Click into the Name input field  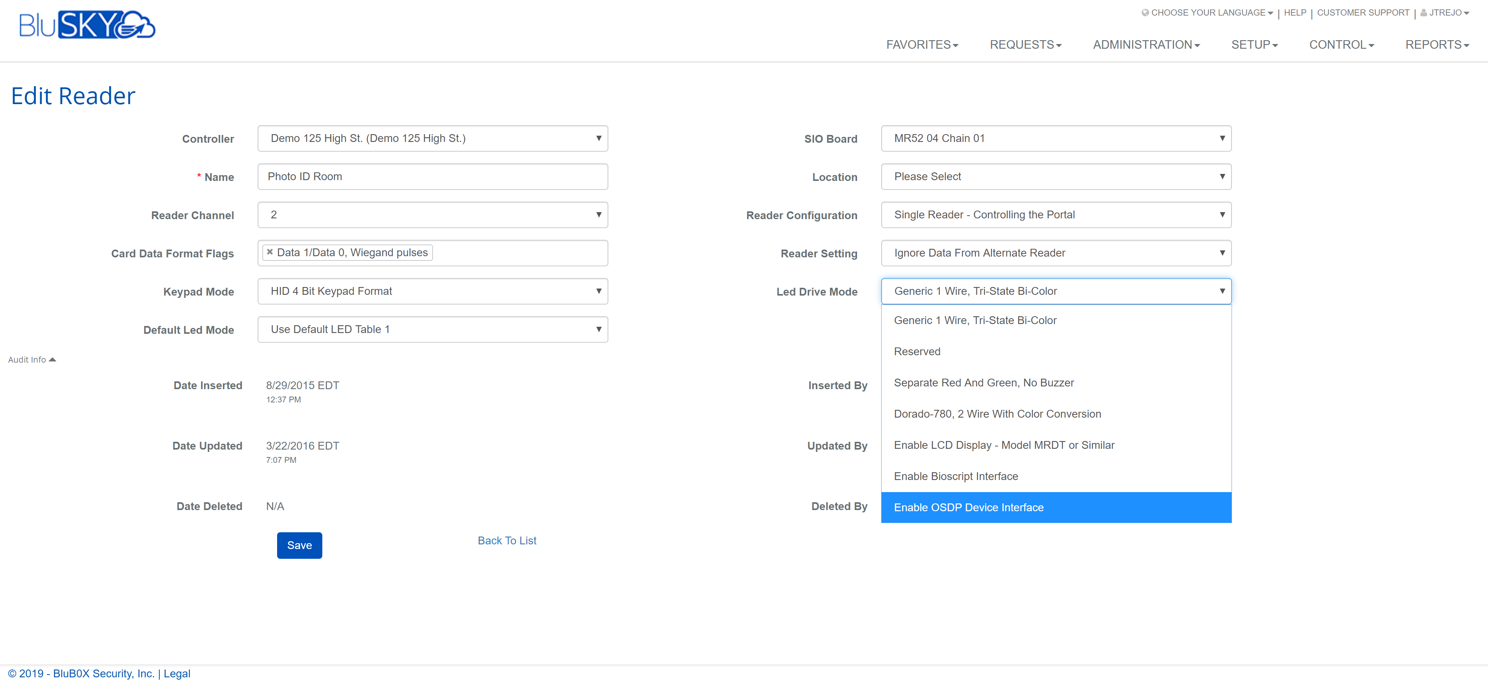coord(433,177)
